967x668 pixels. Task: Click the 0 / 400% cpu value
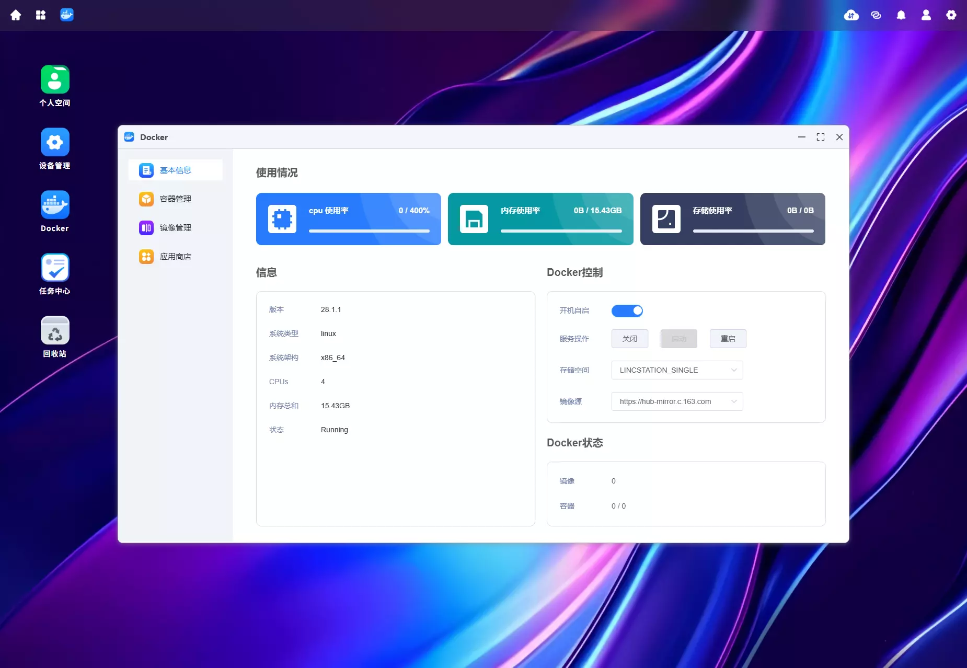414,211
